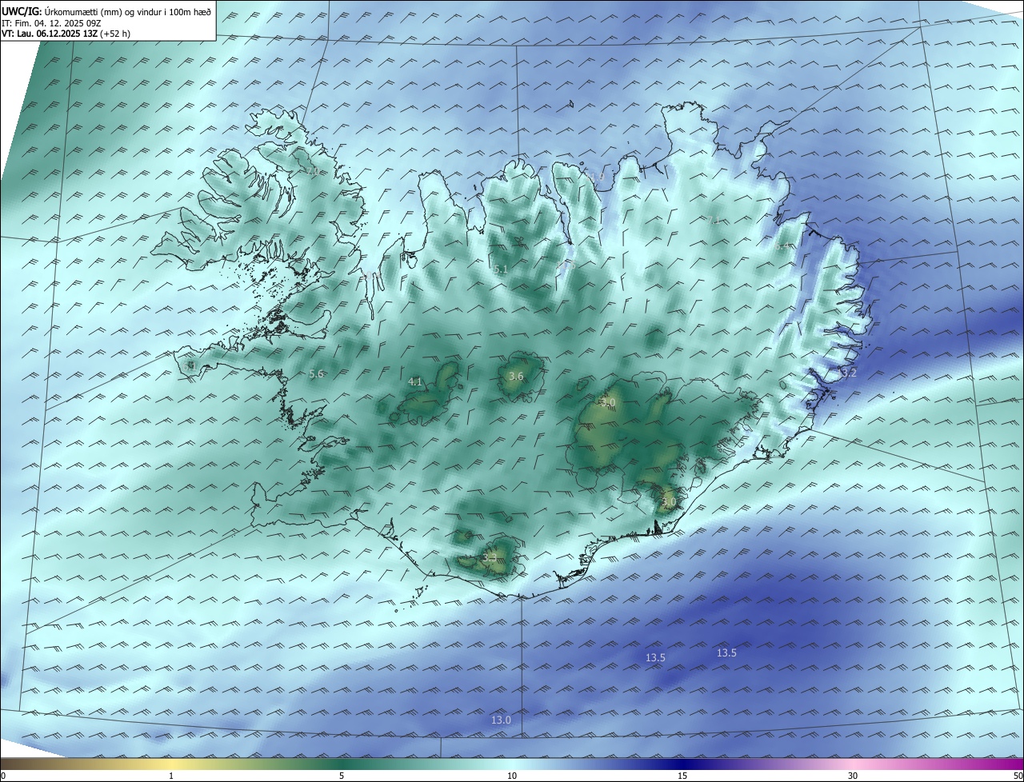Click the precipitable water colour bar
1024x782 pixels.
coord(512,764)
